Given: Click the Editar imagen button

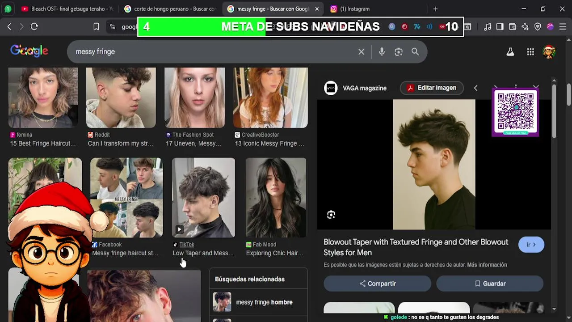Looking at the screenshot, I should [432, 88].
